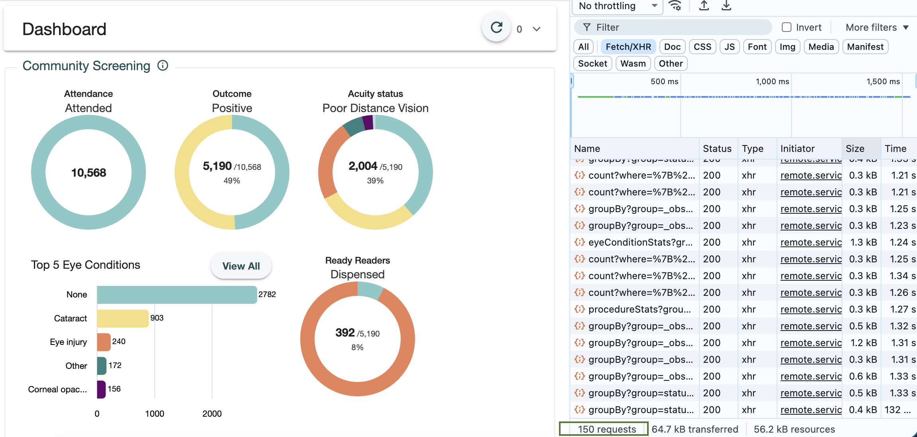Open the More filters dropdown
Screen dimensions: 917x437
(877, 27)
